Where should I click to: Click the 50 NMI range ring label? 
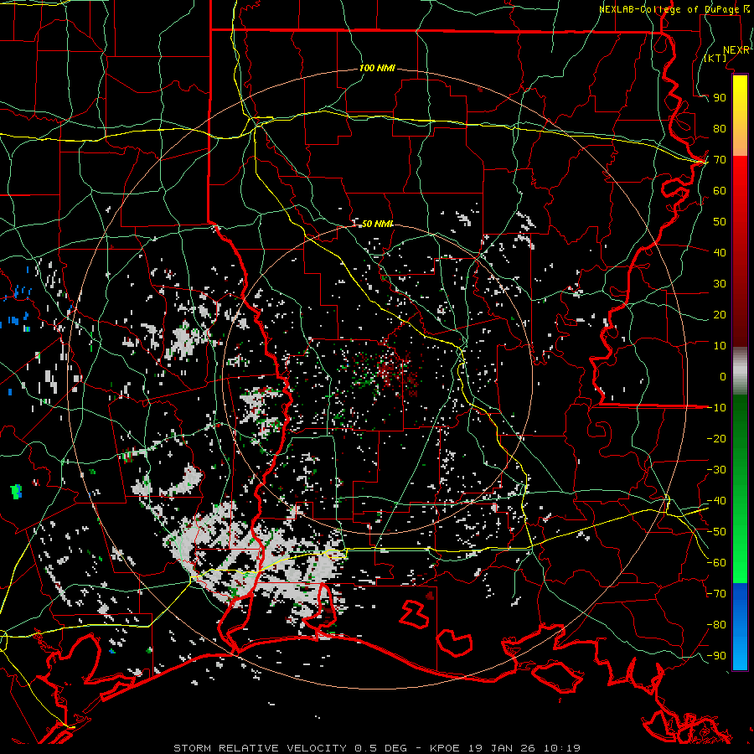pyautogui.click(x=377, y=224)
